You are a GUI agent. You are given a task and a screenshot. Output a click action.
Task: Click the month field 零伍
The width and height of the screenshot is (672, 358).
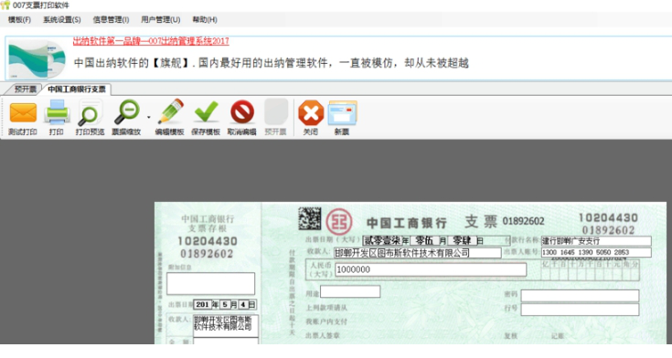(424, 241)
